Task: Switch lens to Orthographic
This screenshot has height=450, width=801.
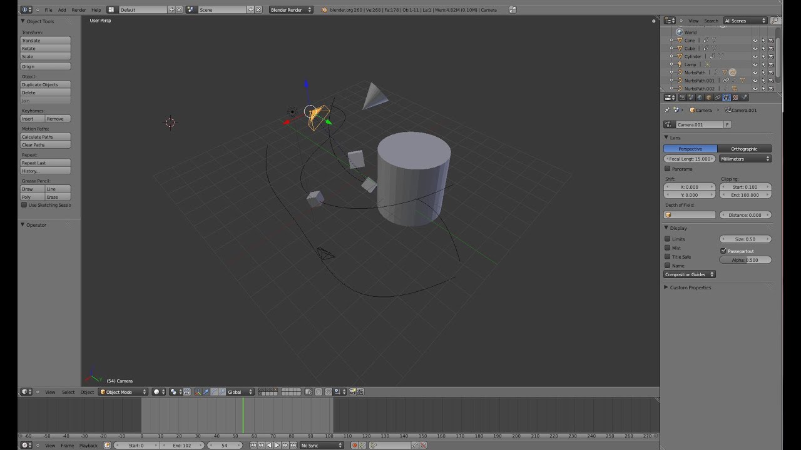Action: [x=745, y=149]
